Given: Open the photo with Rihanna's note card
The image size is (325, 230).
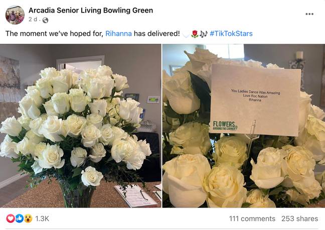Looking at the screenshot, I should coord(244,126).
